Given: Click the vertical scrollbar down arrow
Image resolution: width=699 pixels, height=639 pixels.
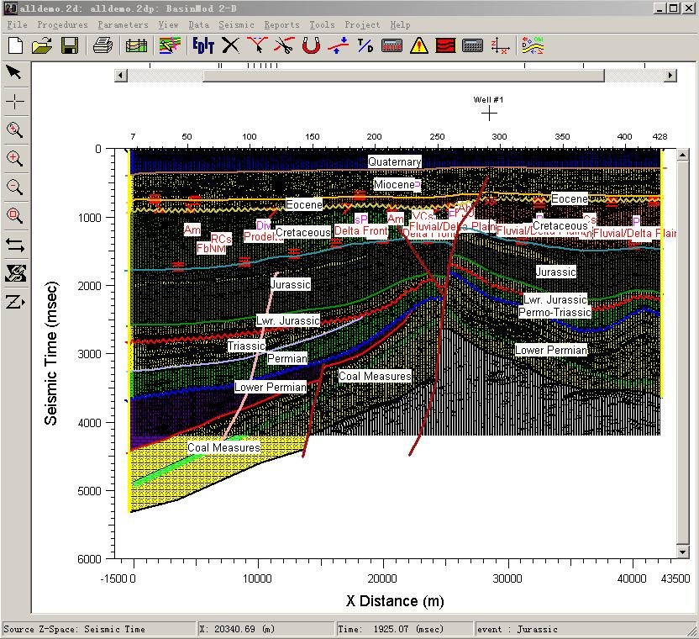Looking at the screenshot, I should [x=682, y=552].
